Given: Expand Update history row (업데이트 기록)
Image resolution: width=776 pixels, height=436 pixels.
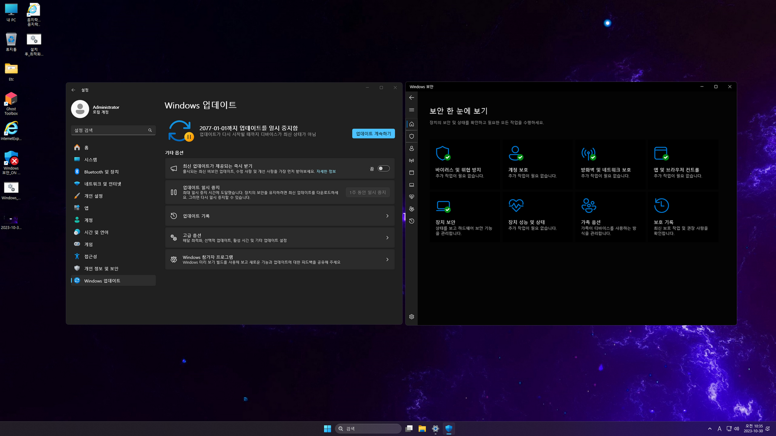Looking at the screenshot, I should pos(280,216).
